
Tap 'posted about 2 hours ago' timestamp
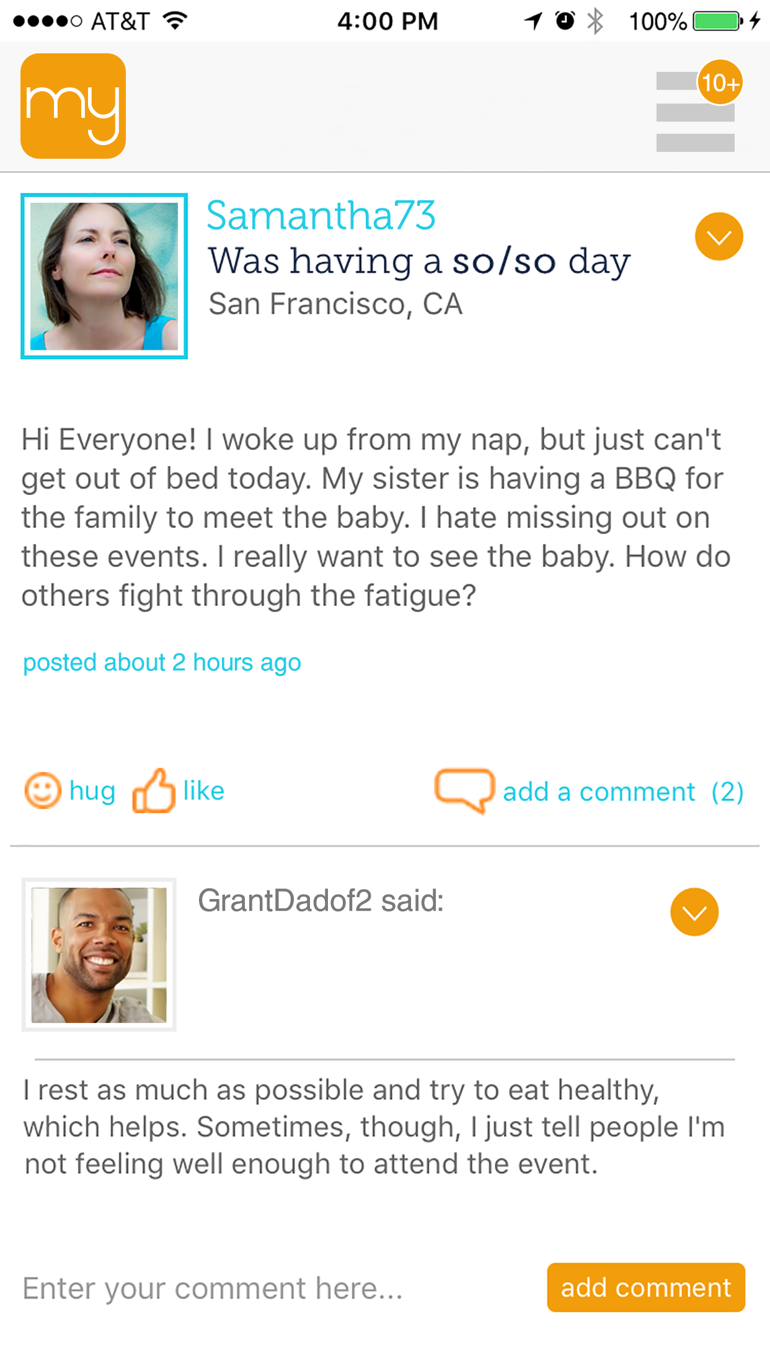162,662
